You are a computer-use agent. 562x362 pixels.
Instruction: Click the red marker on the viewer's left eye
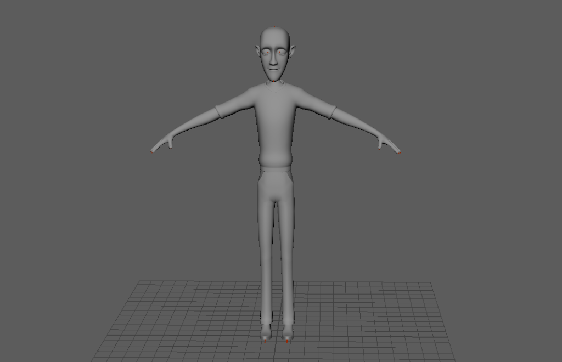click(x=267, y=52)
